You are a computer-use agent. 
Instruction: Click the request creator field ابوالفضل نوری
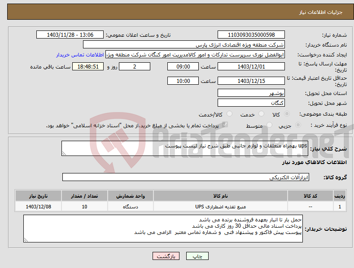tap(195, 55)
